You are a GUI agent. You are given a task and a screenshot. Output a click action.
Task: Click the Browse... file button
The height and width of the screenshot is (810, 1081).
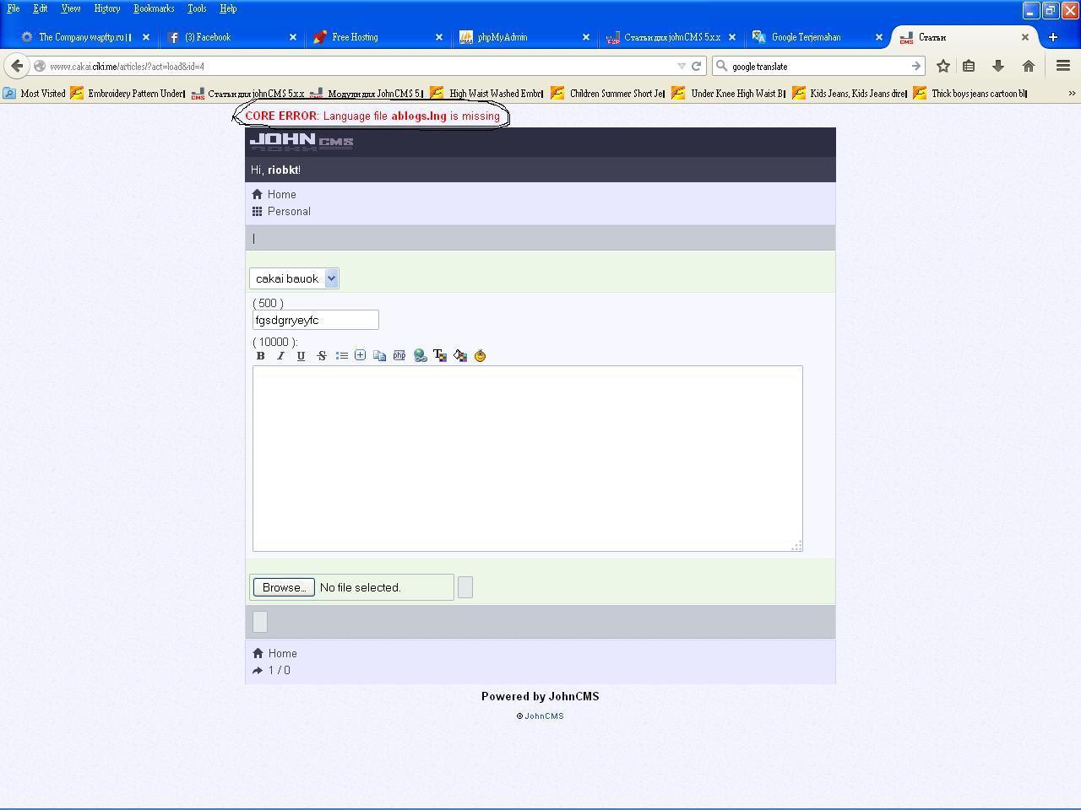coord(284,587)
